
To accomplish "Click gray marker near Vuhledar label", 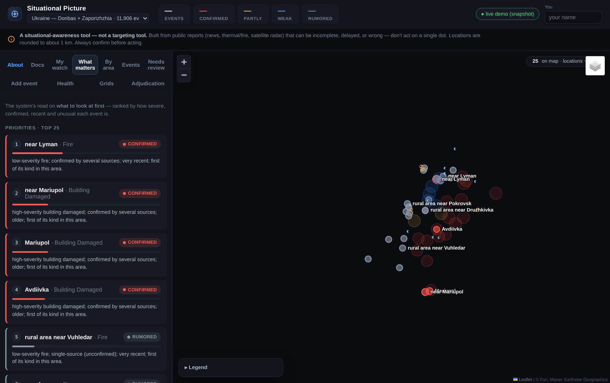I will click(x=402, y=248).
